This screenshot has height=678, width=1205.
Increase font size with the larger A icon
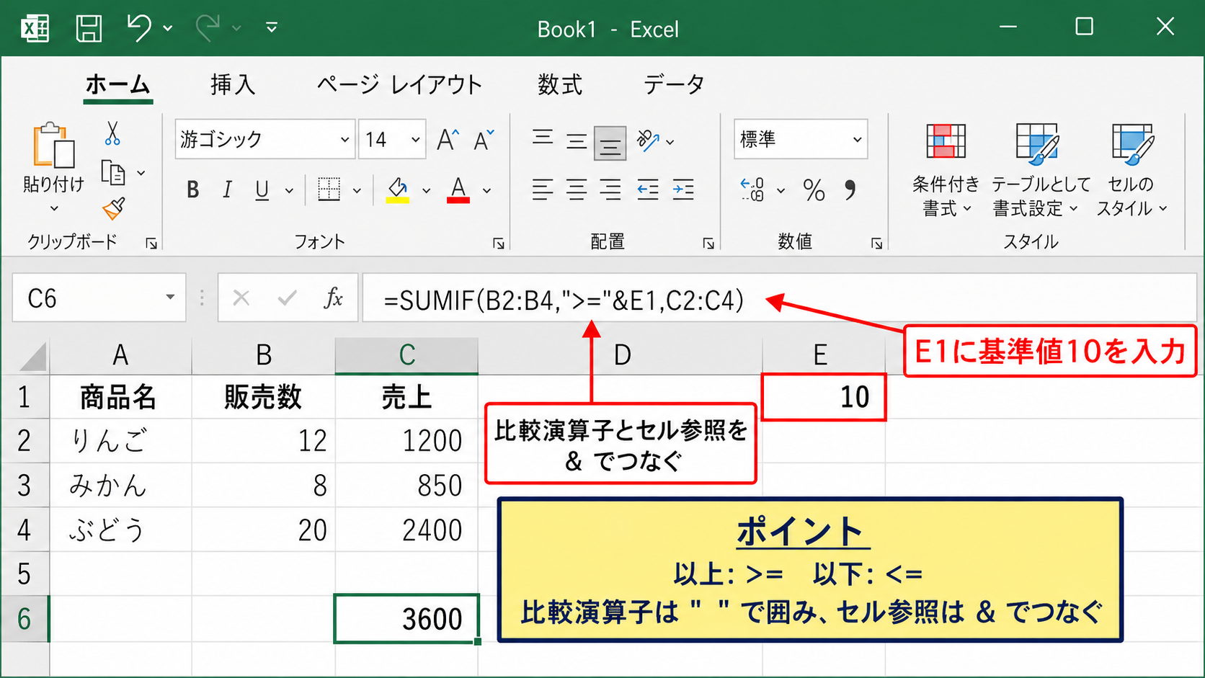(448, 140)
